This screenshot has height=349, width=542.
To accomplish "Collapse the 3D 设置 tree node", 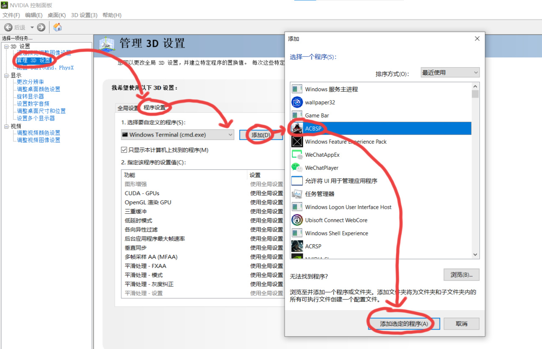I will tap(6, 46).
